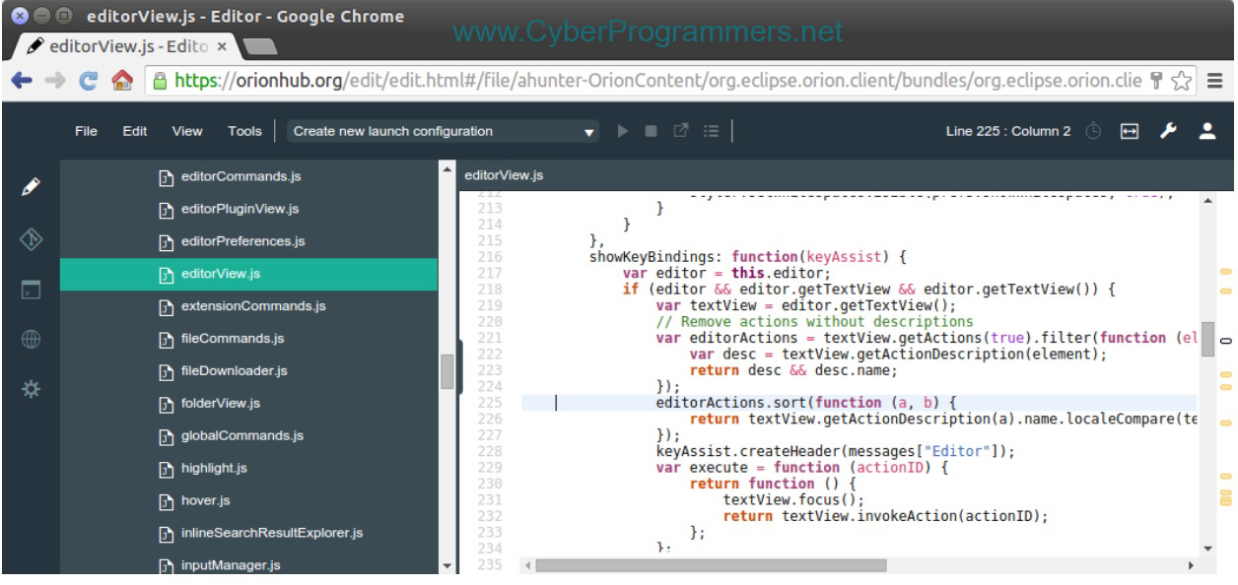Click the file tree scrollbar thumb
The width and height of the screenshot is (1238, 585).
click(447, 372)
